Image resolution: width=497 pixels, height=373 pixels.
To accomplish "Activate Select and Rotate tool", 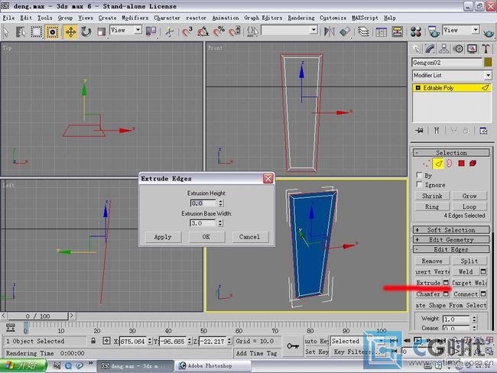I will (86, 32).
